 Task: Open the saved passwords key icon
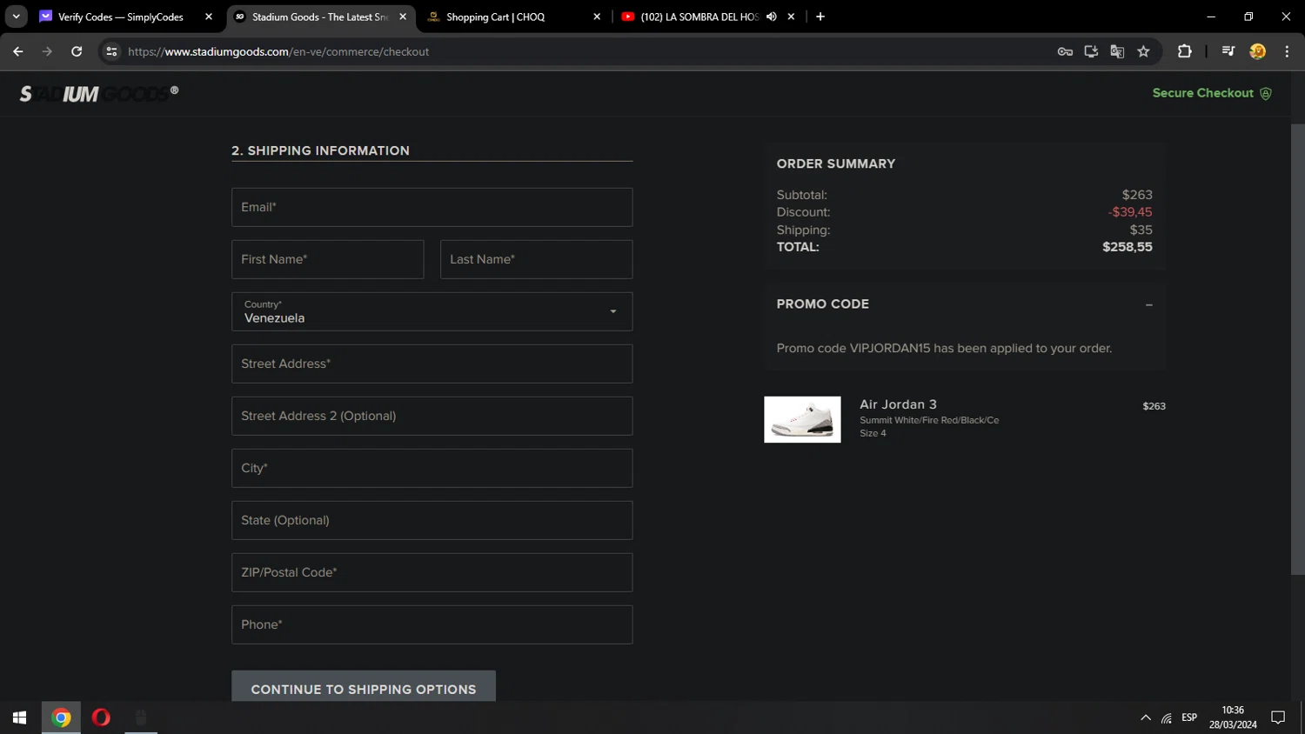point(1065,51)
